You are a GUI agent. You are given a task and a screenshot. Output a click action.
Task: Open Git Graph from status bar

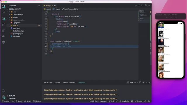pyautogui.click(x=28, y=101)
